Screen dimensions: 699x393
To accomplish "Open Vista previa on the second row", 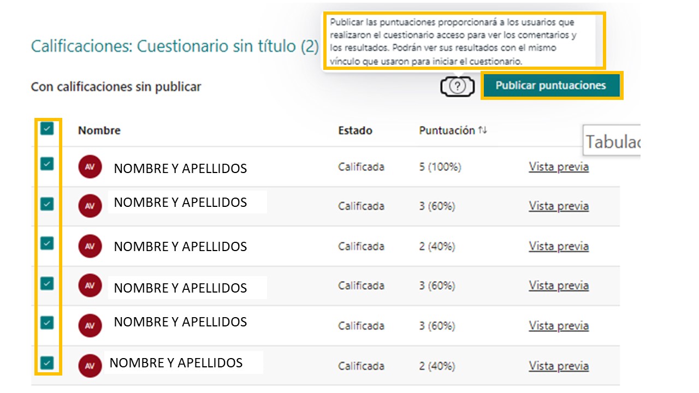I will [x=558, y=206].
